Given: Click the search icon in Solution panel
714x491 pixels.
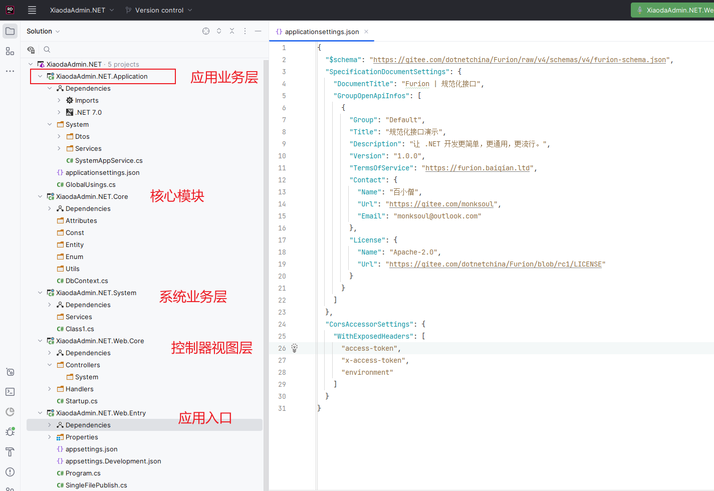Looking at the screenshot, I should point(47,50).
